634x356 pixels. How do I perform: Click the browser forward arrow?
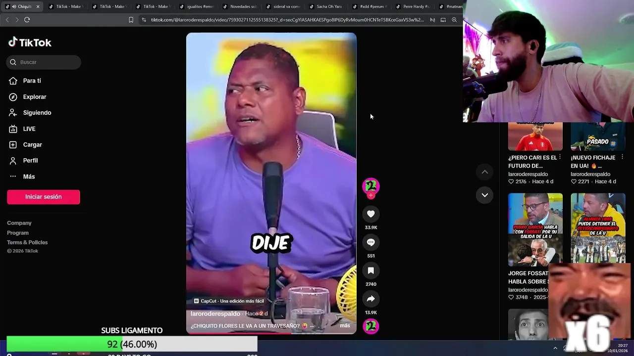pos(17,20)
